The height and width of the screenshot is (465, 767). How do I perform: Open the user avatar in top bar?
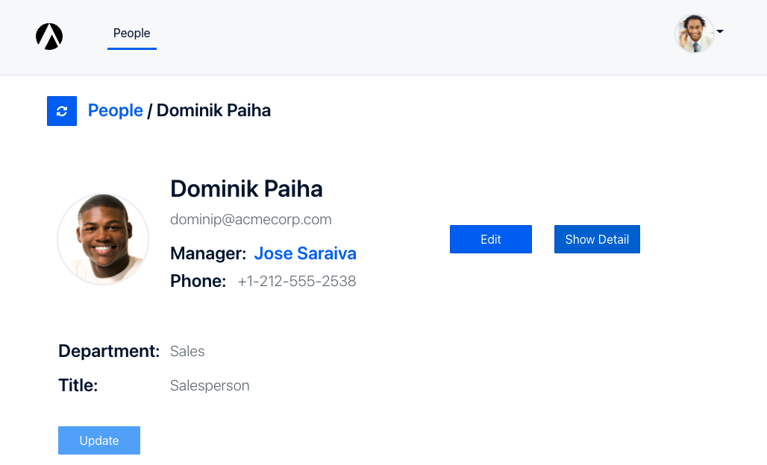[695, 34]
